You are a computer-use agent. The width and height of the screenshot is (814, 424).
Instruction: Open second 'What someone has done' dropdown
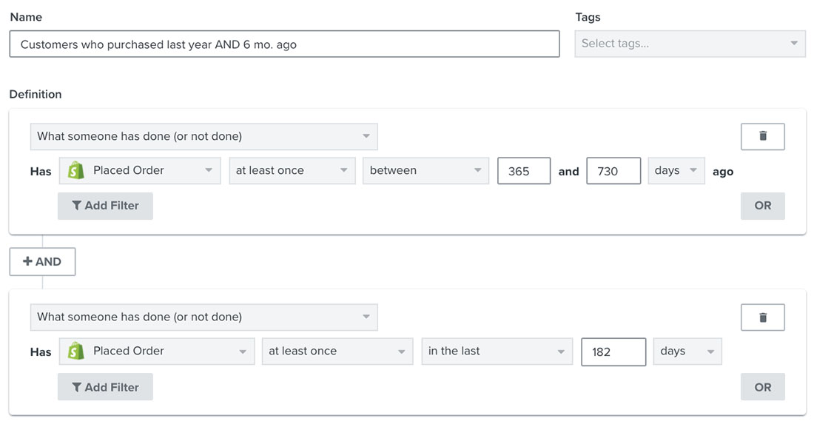pyautogui.click(x=203, y=317)
